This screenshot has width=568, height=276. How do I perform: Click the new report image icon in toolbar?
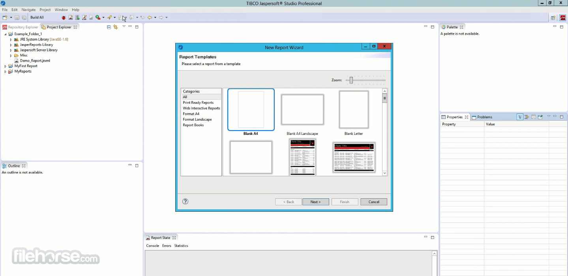71,17
